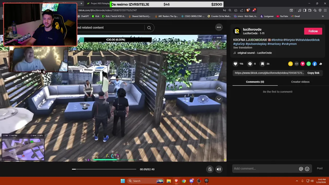This screenshot has width=329, height=185.
Task: Switch to the Project NEX Roleplay tab
Action: pyautogui.click(x=98, y=3)
